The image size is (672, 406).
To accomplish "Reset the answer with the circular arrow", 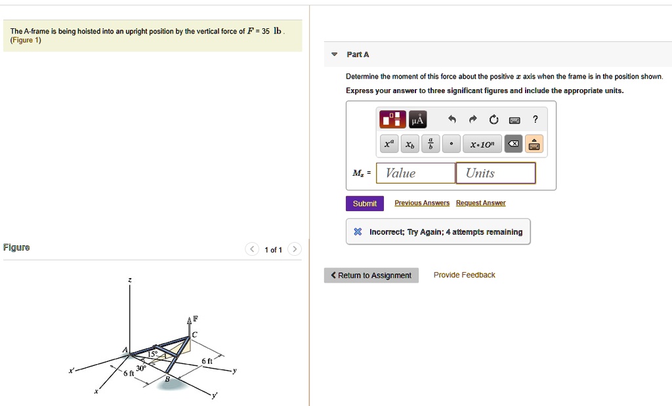I will pyautogui.click(x=493, y=119).
